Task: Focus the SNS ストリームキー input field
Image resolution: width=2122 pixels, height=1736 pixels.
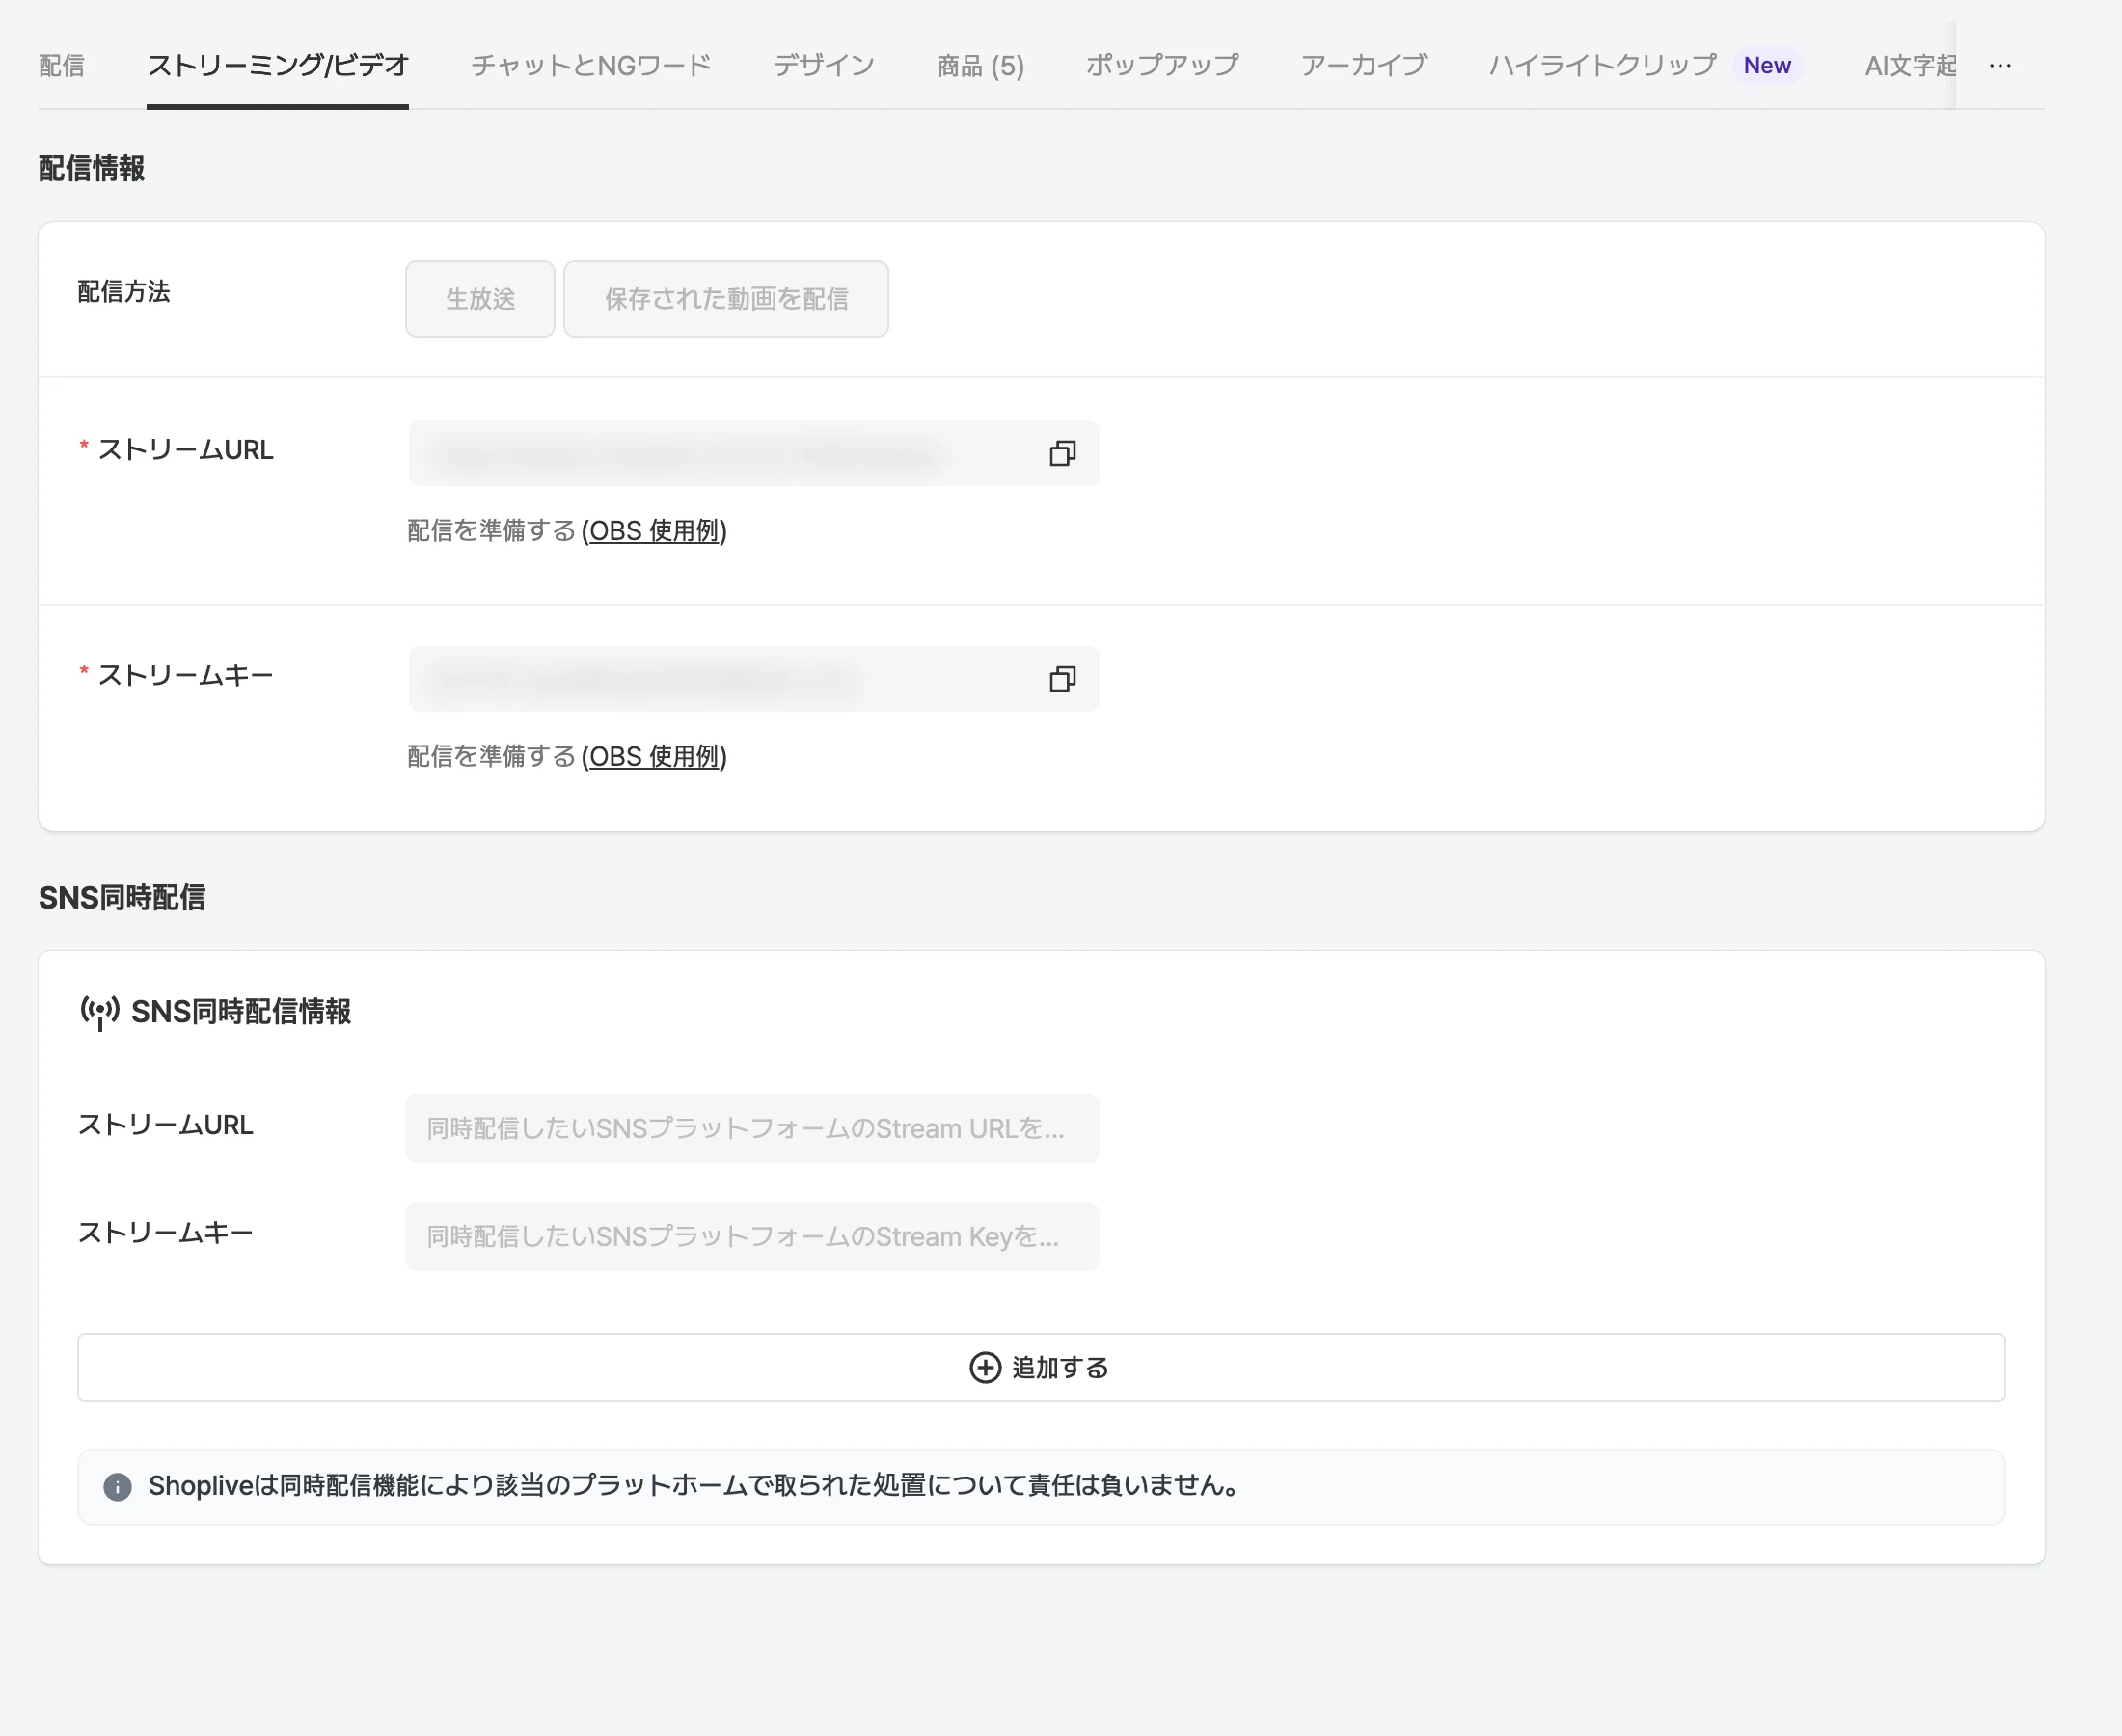Action: [x=752, y=1236]
